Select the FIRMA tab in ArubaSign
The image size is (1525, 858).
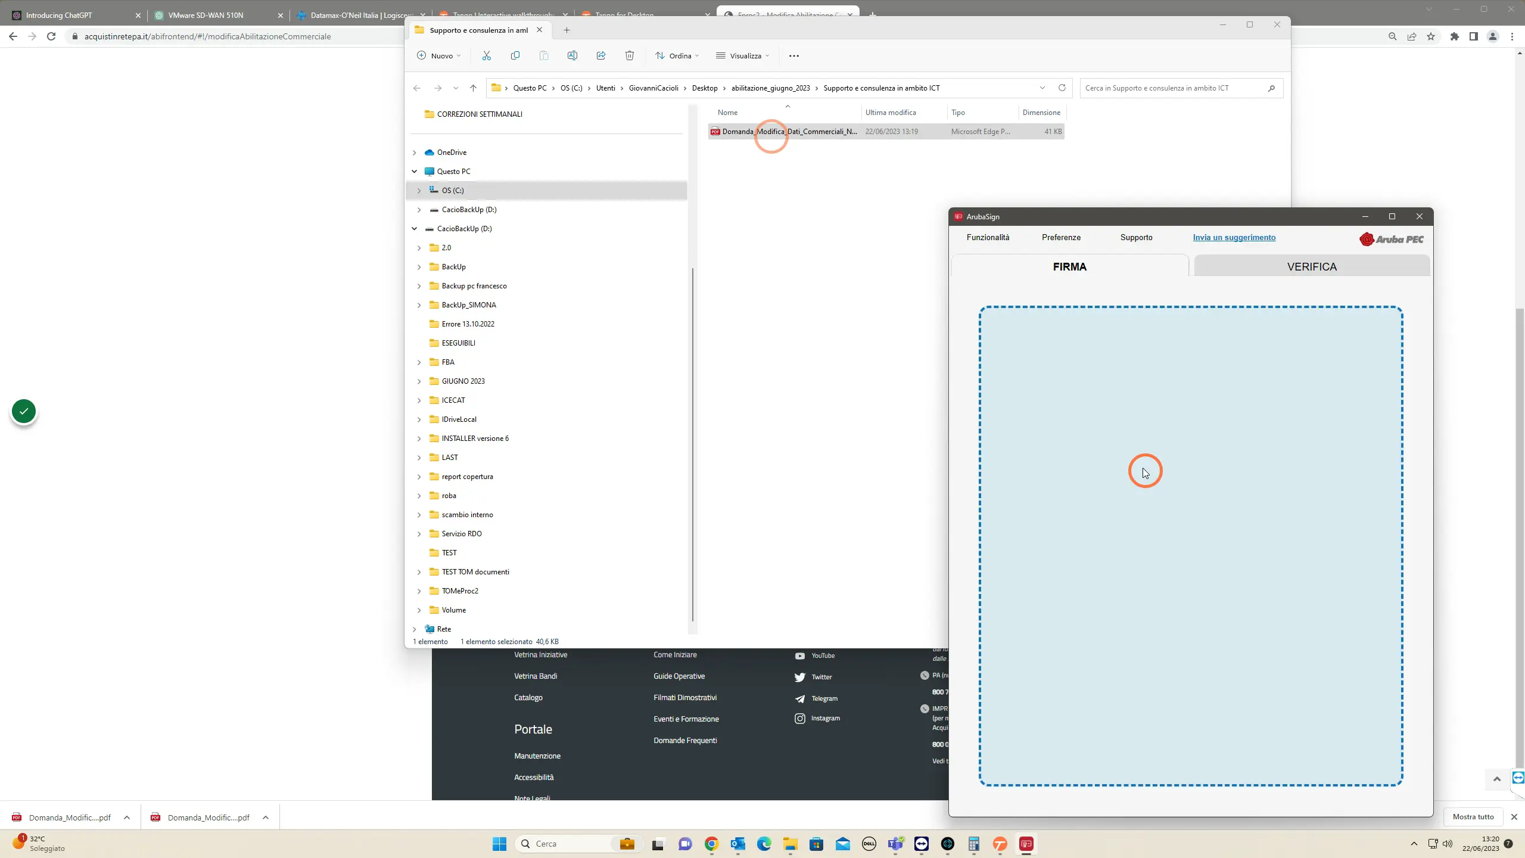[1070, 266]
